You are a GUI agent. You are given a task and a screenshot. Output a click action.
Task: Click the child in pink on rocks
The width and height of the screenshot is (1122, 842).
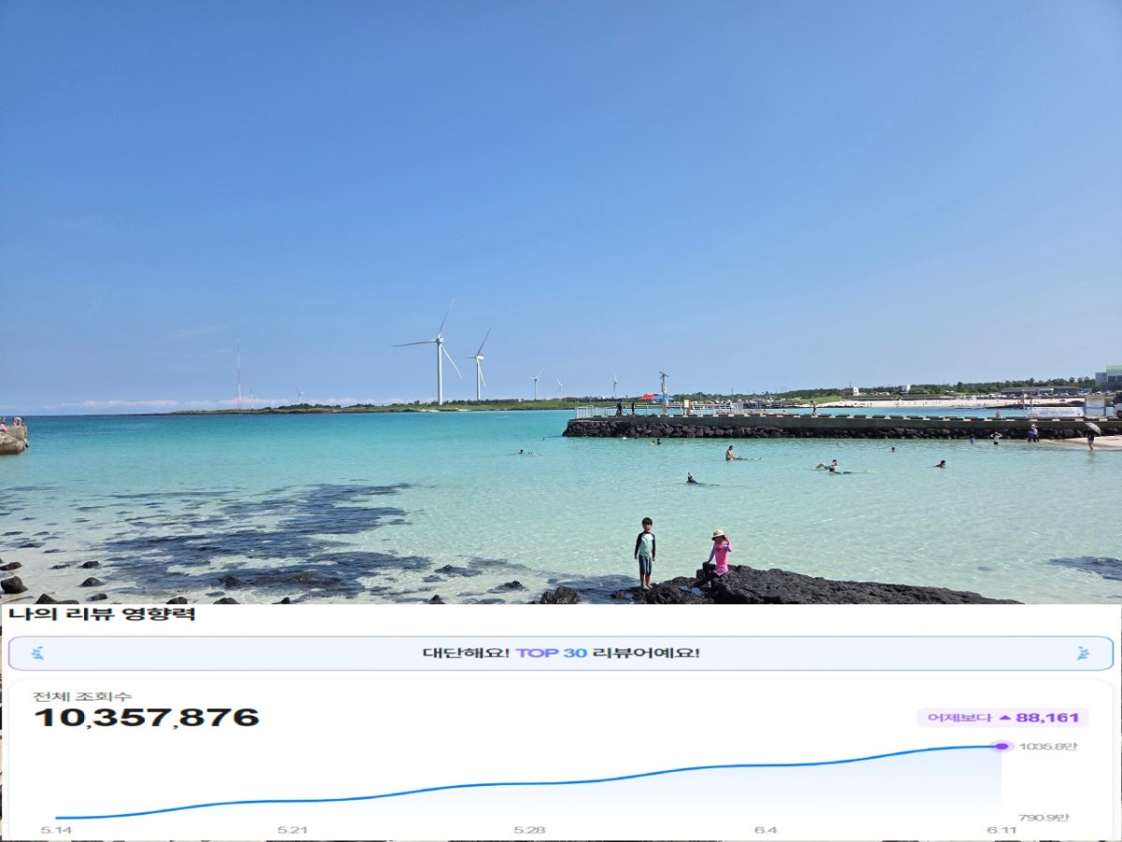tap(718, 557)
